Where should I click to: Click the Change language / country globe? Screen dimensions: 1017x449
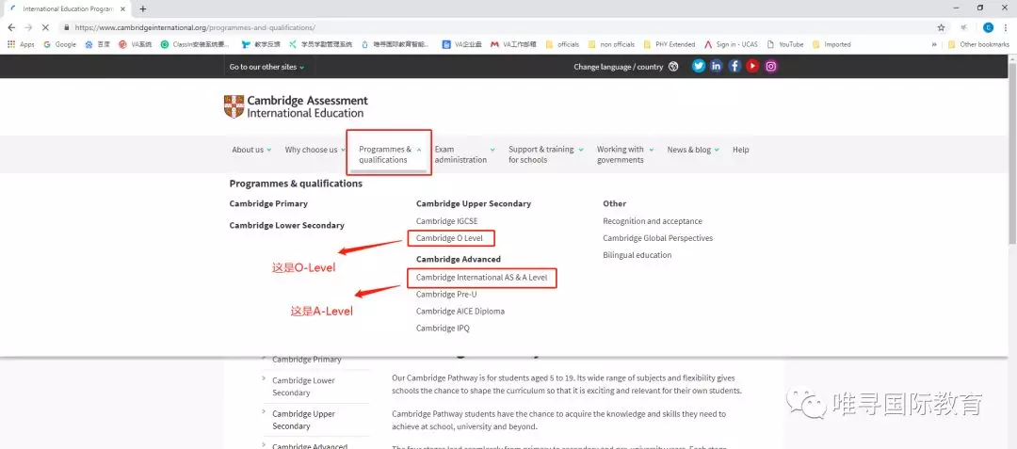pyautogui.click(x=673, y=67)
